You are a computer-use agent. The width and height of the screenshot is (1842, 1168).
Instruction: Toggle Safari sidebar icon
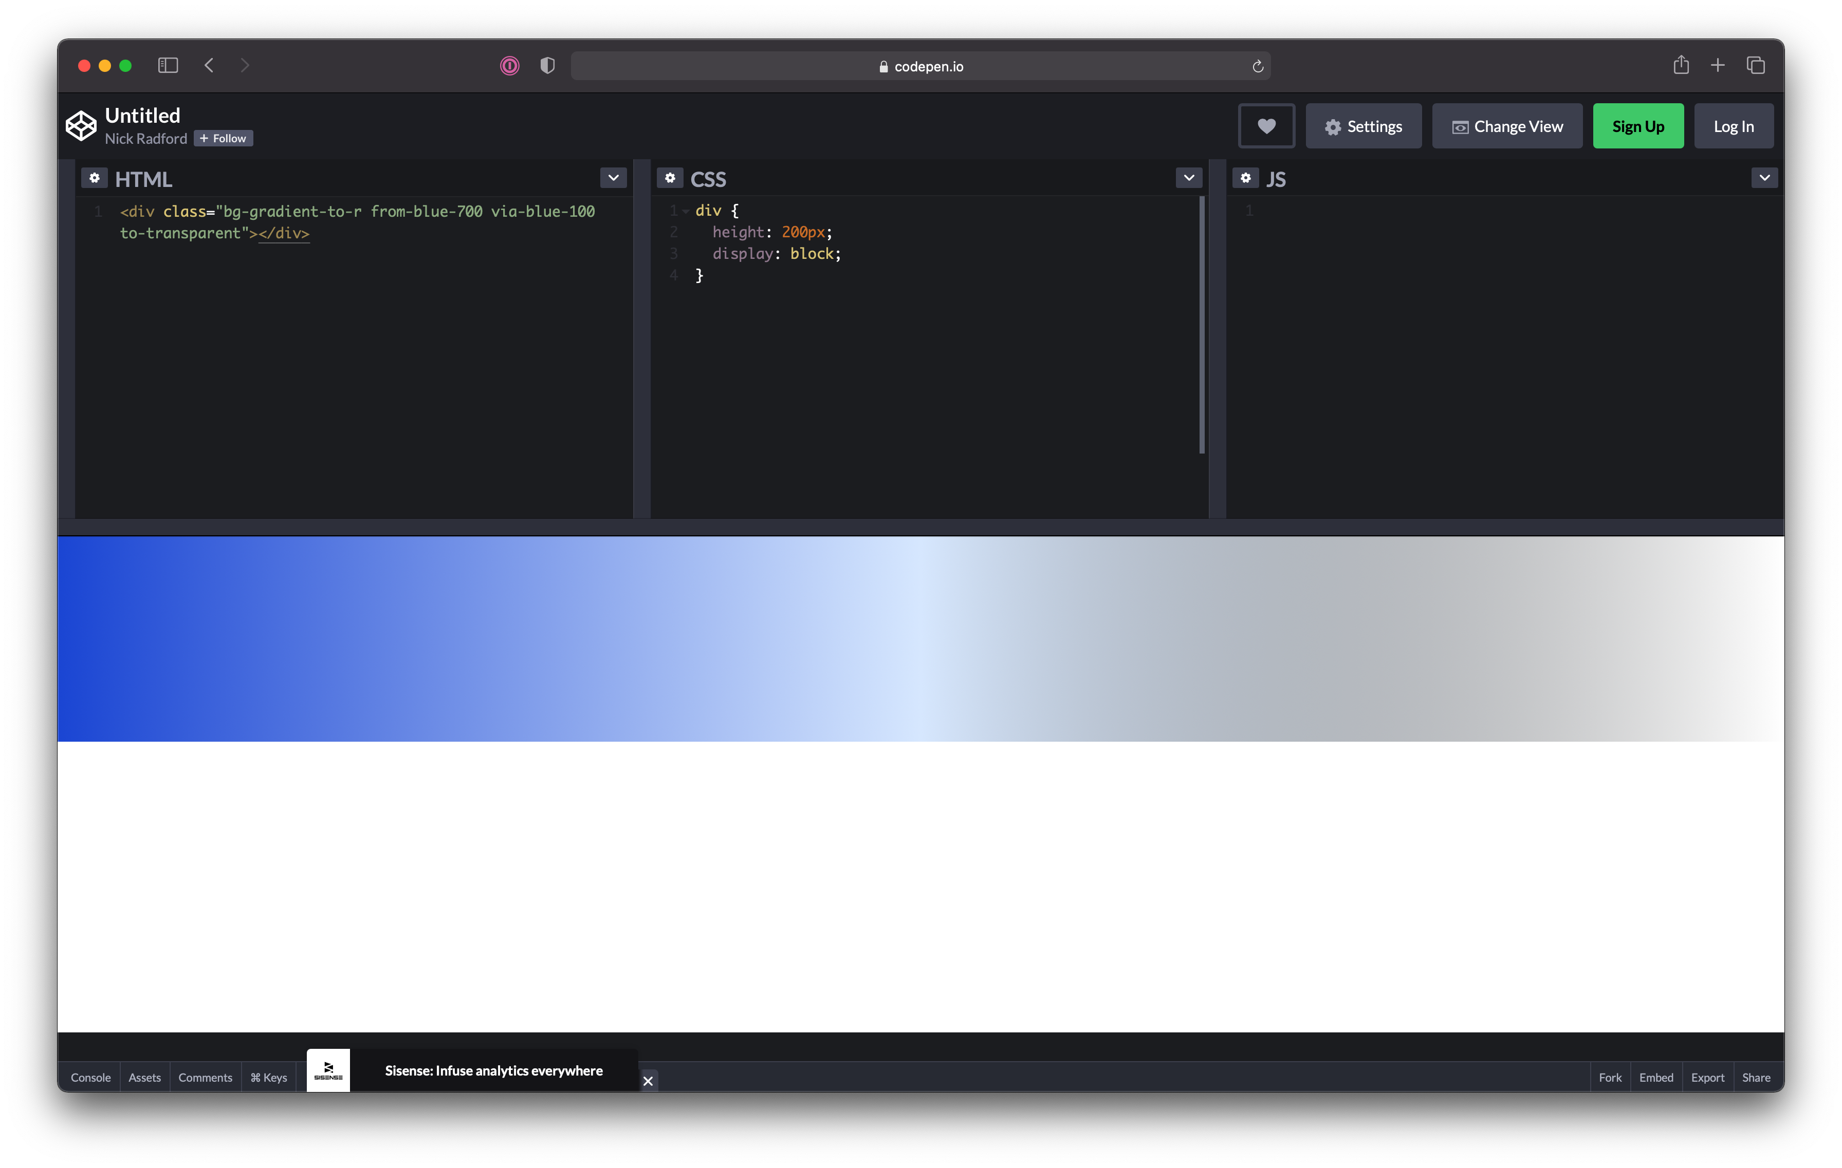click(x=168, y=66)
